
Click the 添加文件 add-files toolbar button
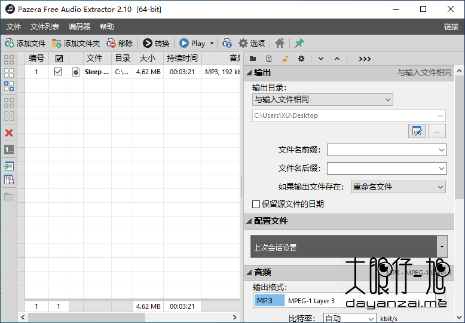25,43
